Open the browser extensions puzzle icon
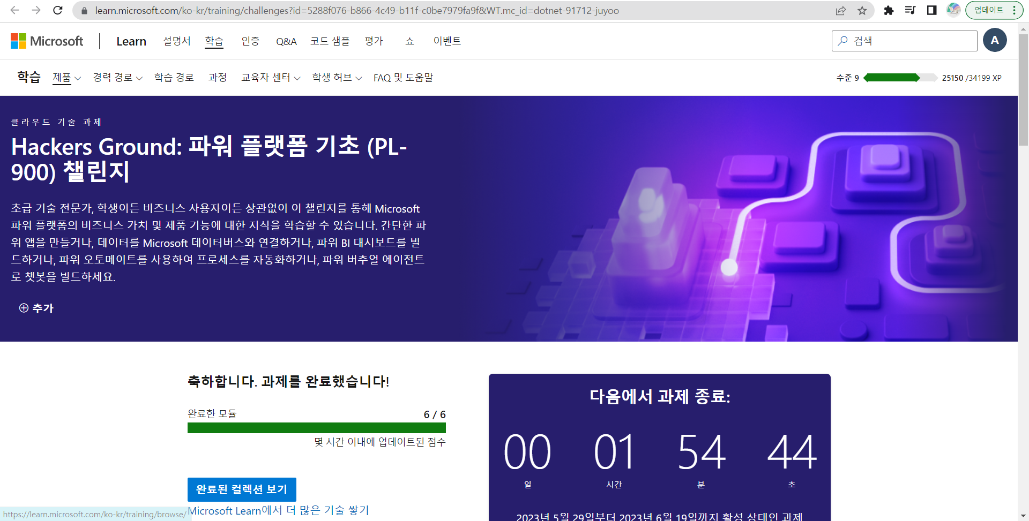The height and width of the screenshot is (521, 1029). [888, 10]
